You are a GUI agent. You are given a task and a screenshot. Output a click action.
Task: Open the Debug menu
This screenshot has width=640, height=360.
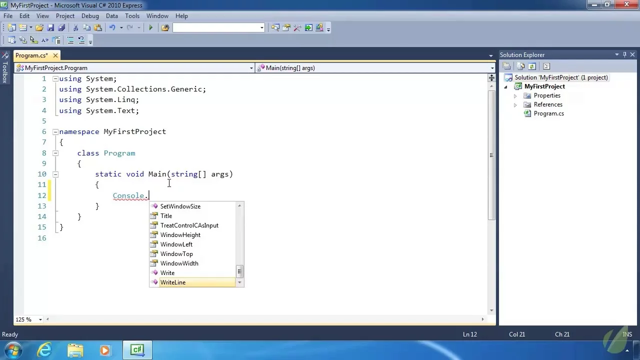(x=90, y=16)
